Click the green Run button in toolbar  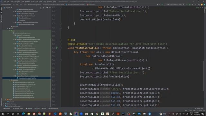point(187,5)
